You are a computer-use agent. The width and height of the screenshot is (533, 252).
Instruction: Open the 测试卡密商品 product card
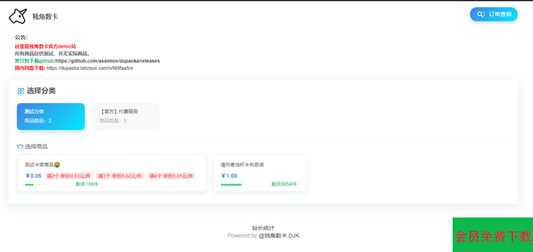click(x=111, y=173)
